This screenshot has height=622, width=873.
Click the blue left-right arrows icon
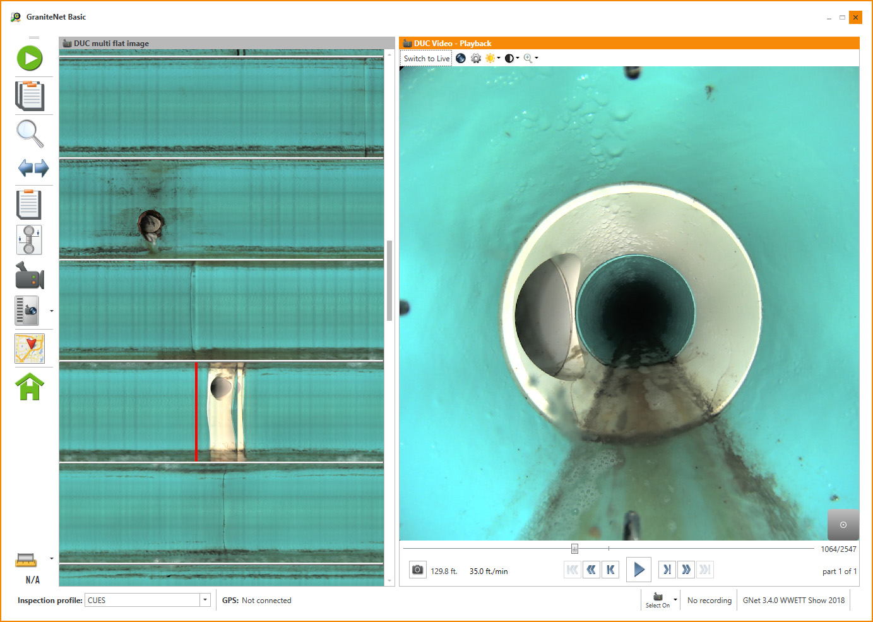pyautogui.click(x=33, y=168)
